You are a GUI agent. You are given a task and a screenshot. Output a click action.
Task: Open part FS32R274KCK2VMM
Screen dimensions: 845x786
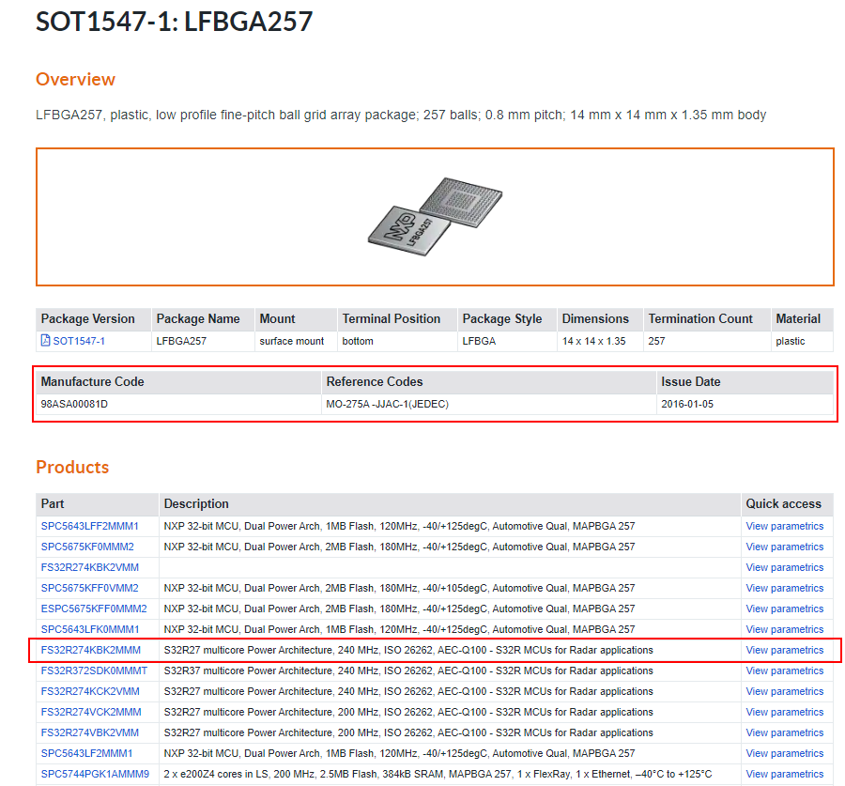(x=89, y=691)
